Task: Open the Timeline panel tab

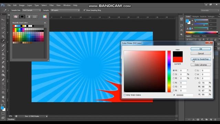Action: click(x=11, y=120)
